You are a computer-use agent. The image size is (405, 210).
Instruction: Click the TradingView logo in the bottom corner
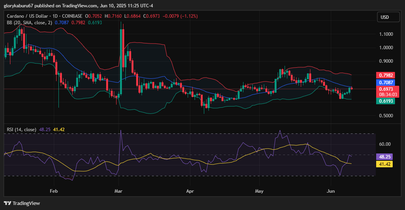(22, 203)
